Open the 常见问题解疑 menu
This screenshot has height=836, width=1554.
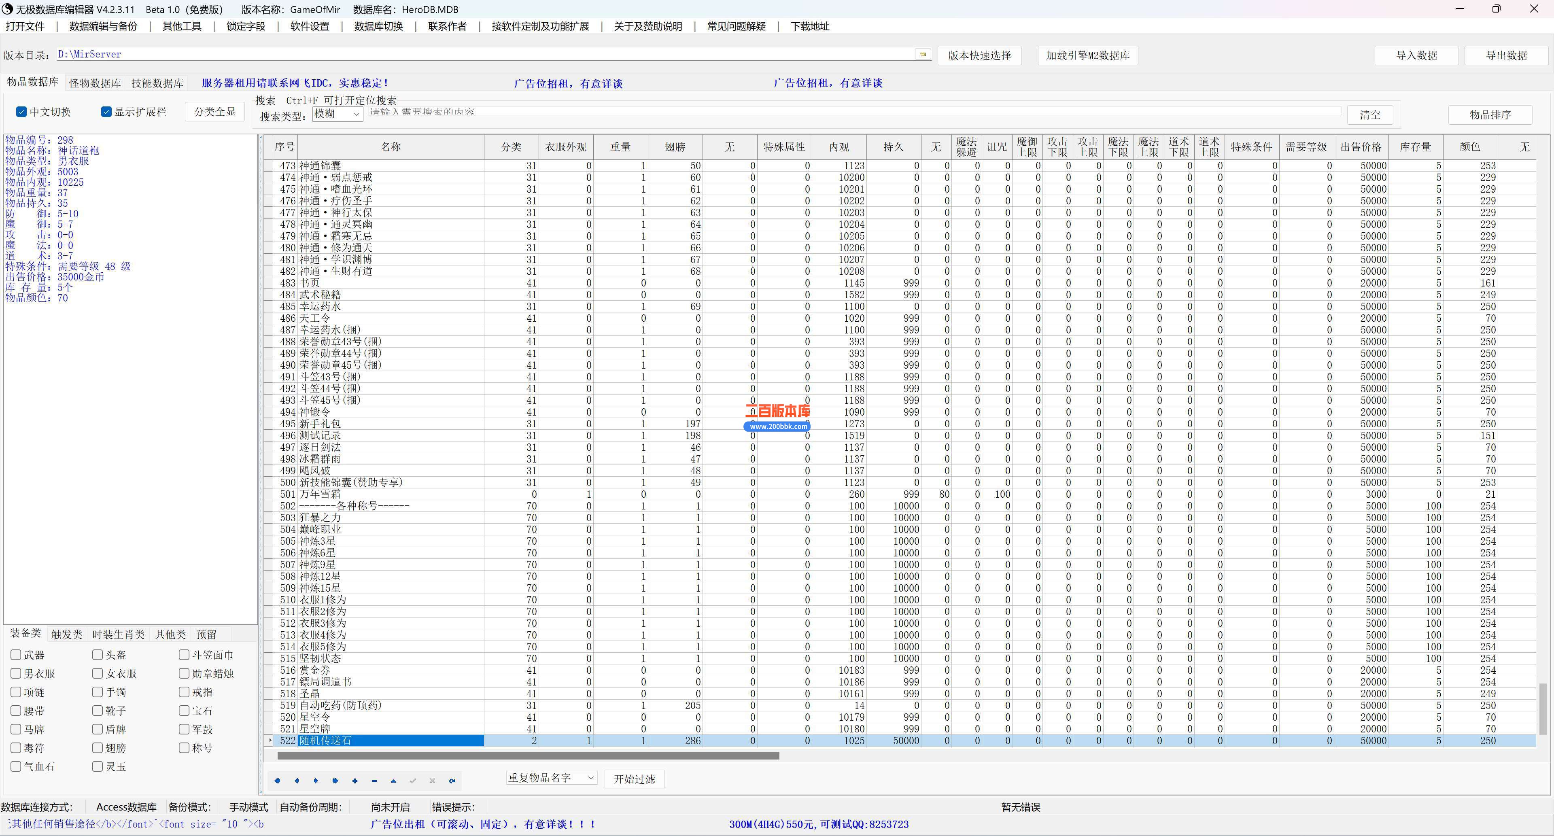(x=736, y=26)
